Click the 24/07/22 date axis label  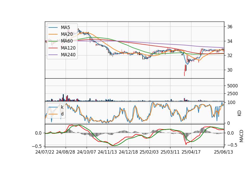pyautogui.click(x=45, y=152)
